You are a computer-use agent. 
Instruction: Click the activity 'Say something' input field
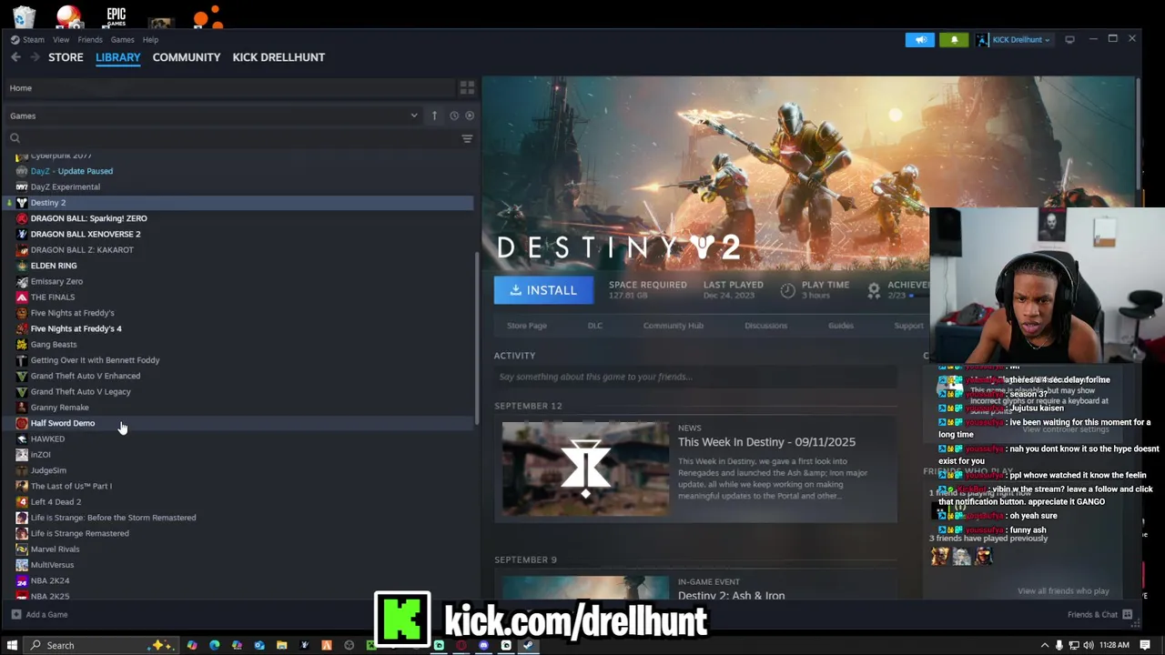click(695, 377)
